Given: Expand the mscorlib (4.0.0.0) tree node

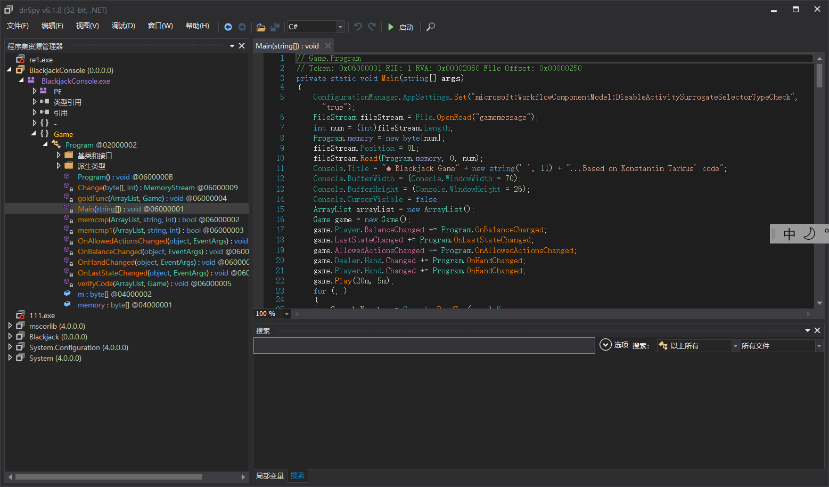Looking at the screenshot, I should pos(10,326).
